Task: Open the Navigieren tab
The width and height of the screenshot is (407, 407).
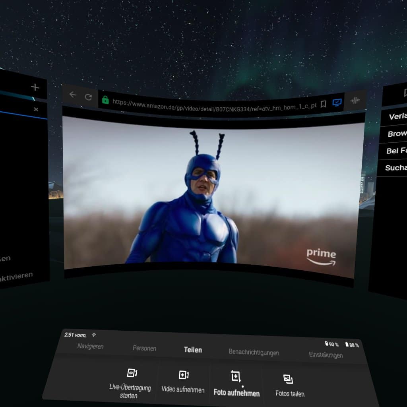Action: (90, 346)
